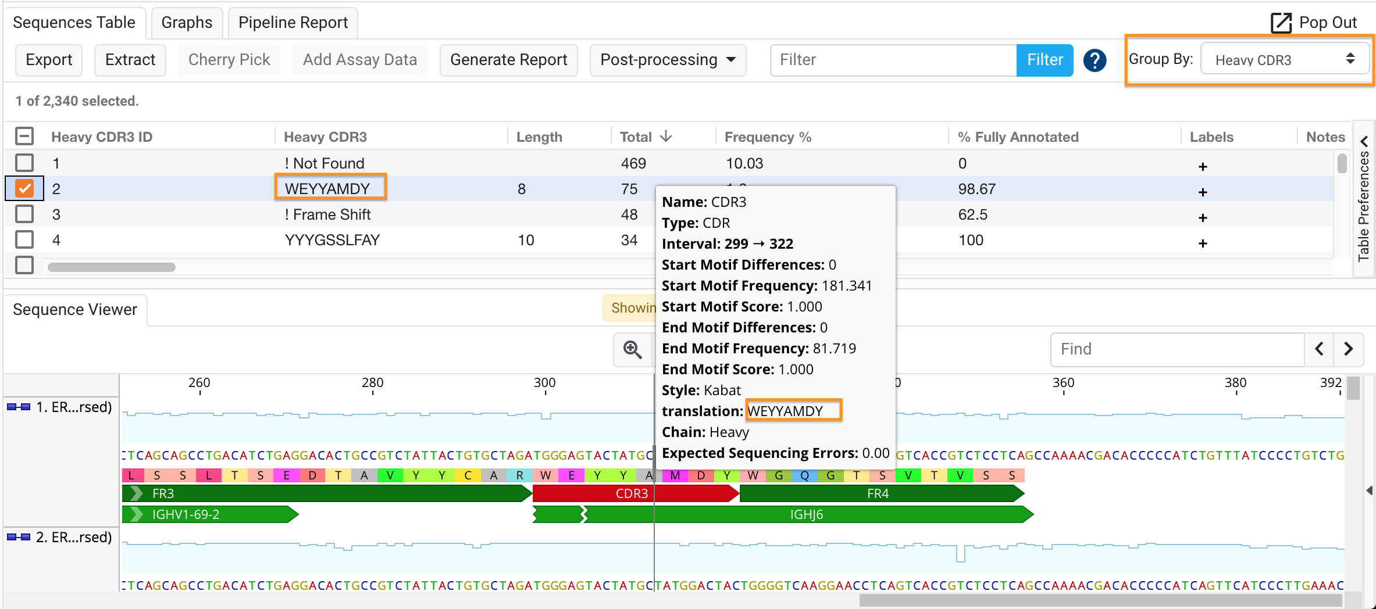The image size is (1376, 609).
Task: Click the Pop Out icon
Action: click(1281, 23)
